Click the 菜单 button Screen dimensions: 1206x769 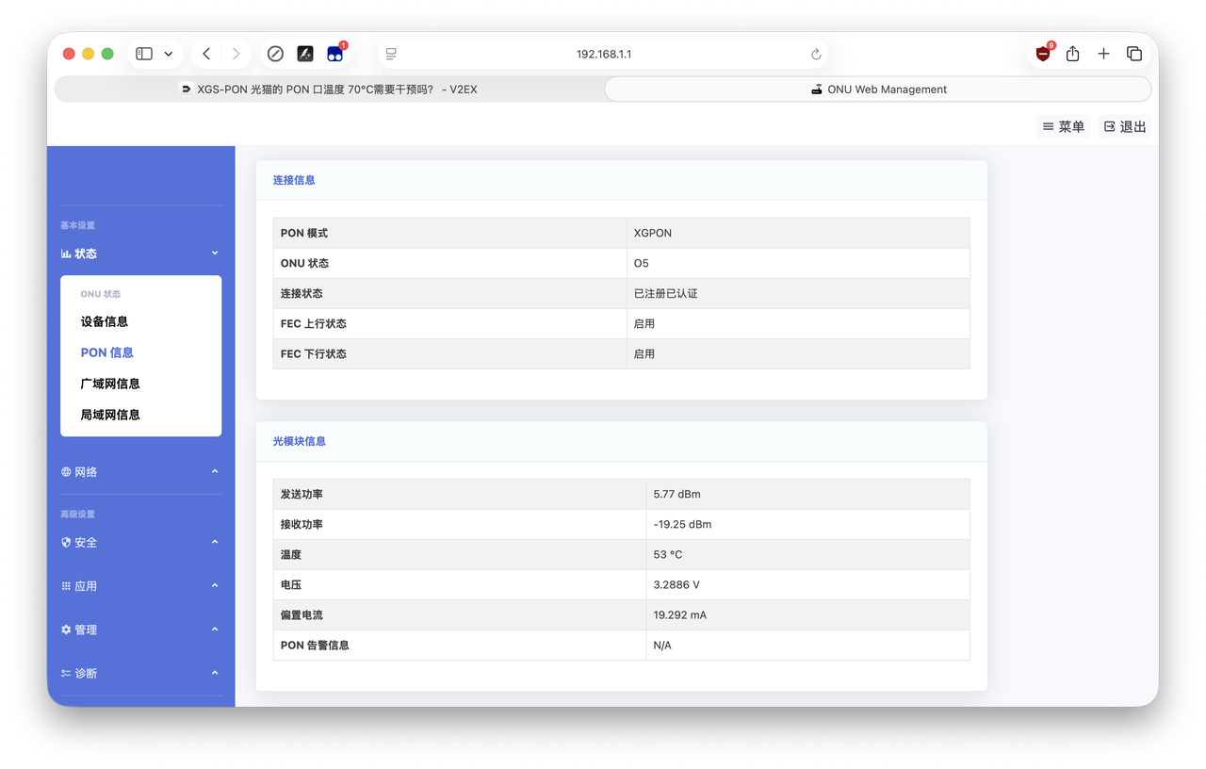(1063, 126)
